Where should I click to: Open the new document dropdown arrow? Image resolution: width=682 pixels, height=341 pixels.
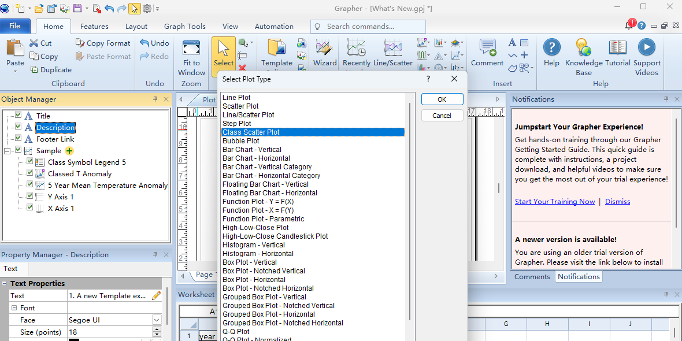pos(29,8)
